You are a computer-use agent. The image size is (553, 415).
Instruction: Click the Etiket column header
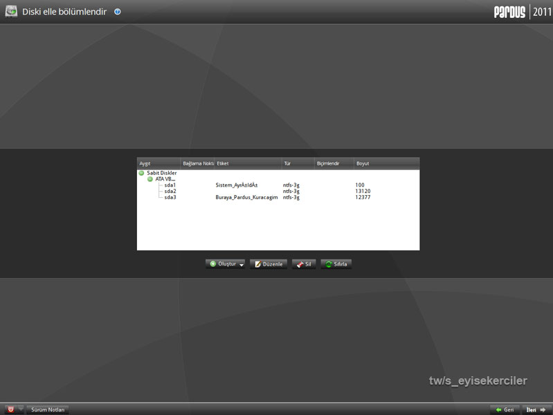click(x=248, y=164)
